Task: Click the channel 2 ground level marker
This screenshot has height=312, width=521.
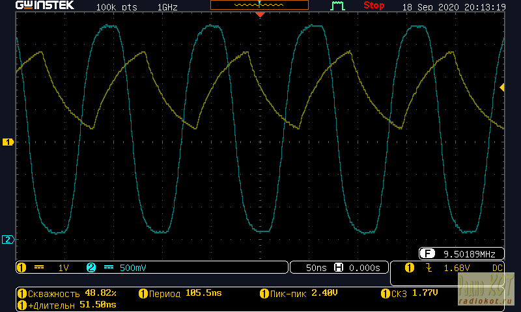Action: (x=8, y=240)
